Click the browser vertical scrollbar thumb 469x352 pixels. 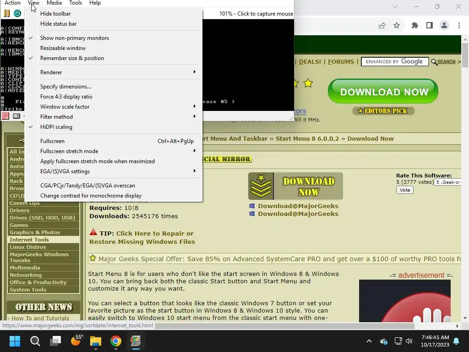coord(465,55)
